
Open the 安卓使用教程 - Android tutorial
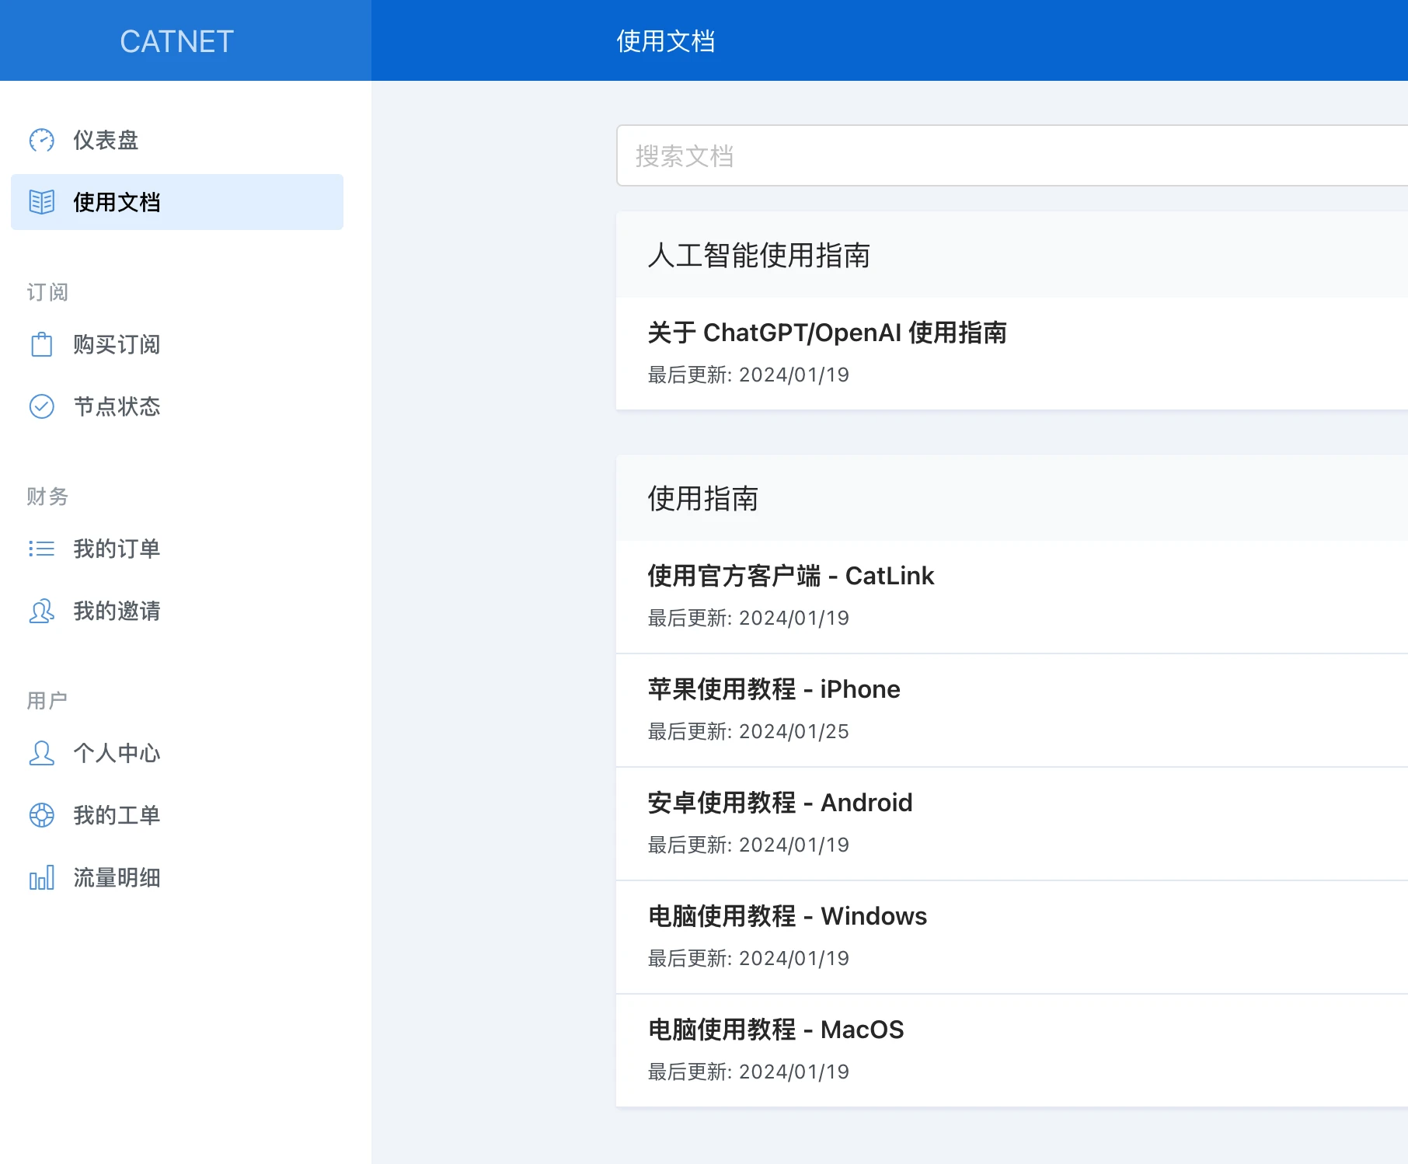(x=780, y=803)
